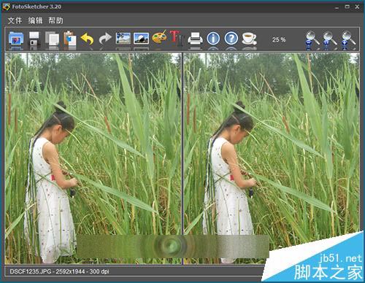
Task: Click the result image picture icon
Action: click(x=141, y=38)
